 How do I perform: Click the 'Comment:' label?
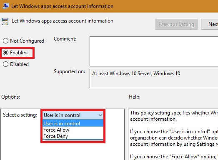[x=65, y=39]
